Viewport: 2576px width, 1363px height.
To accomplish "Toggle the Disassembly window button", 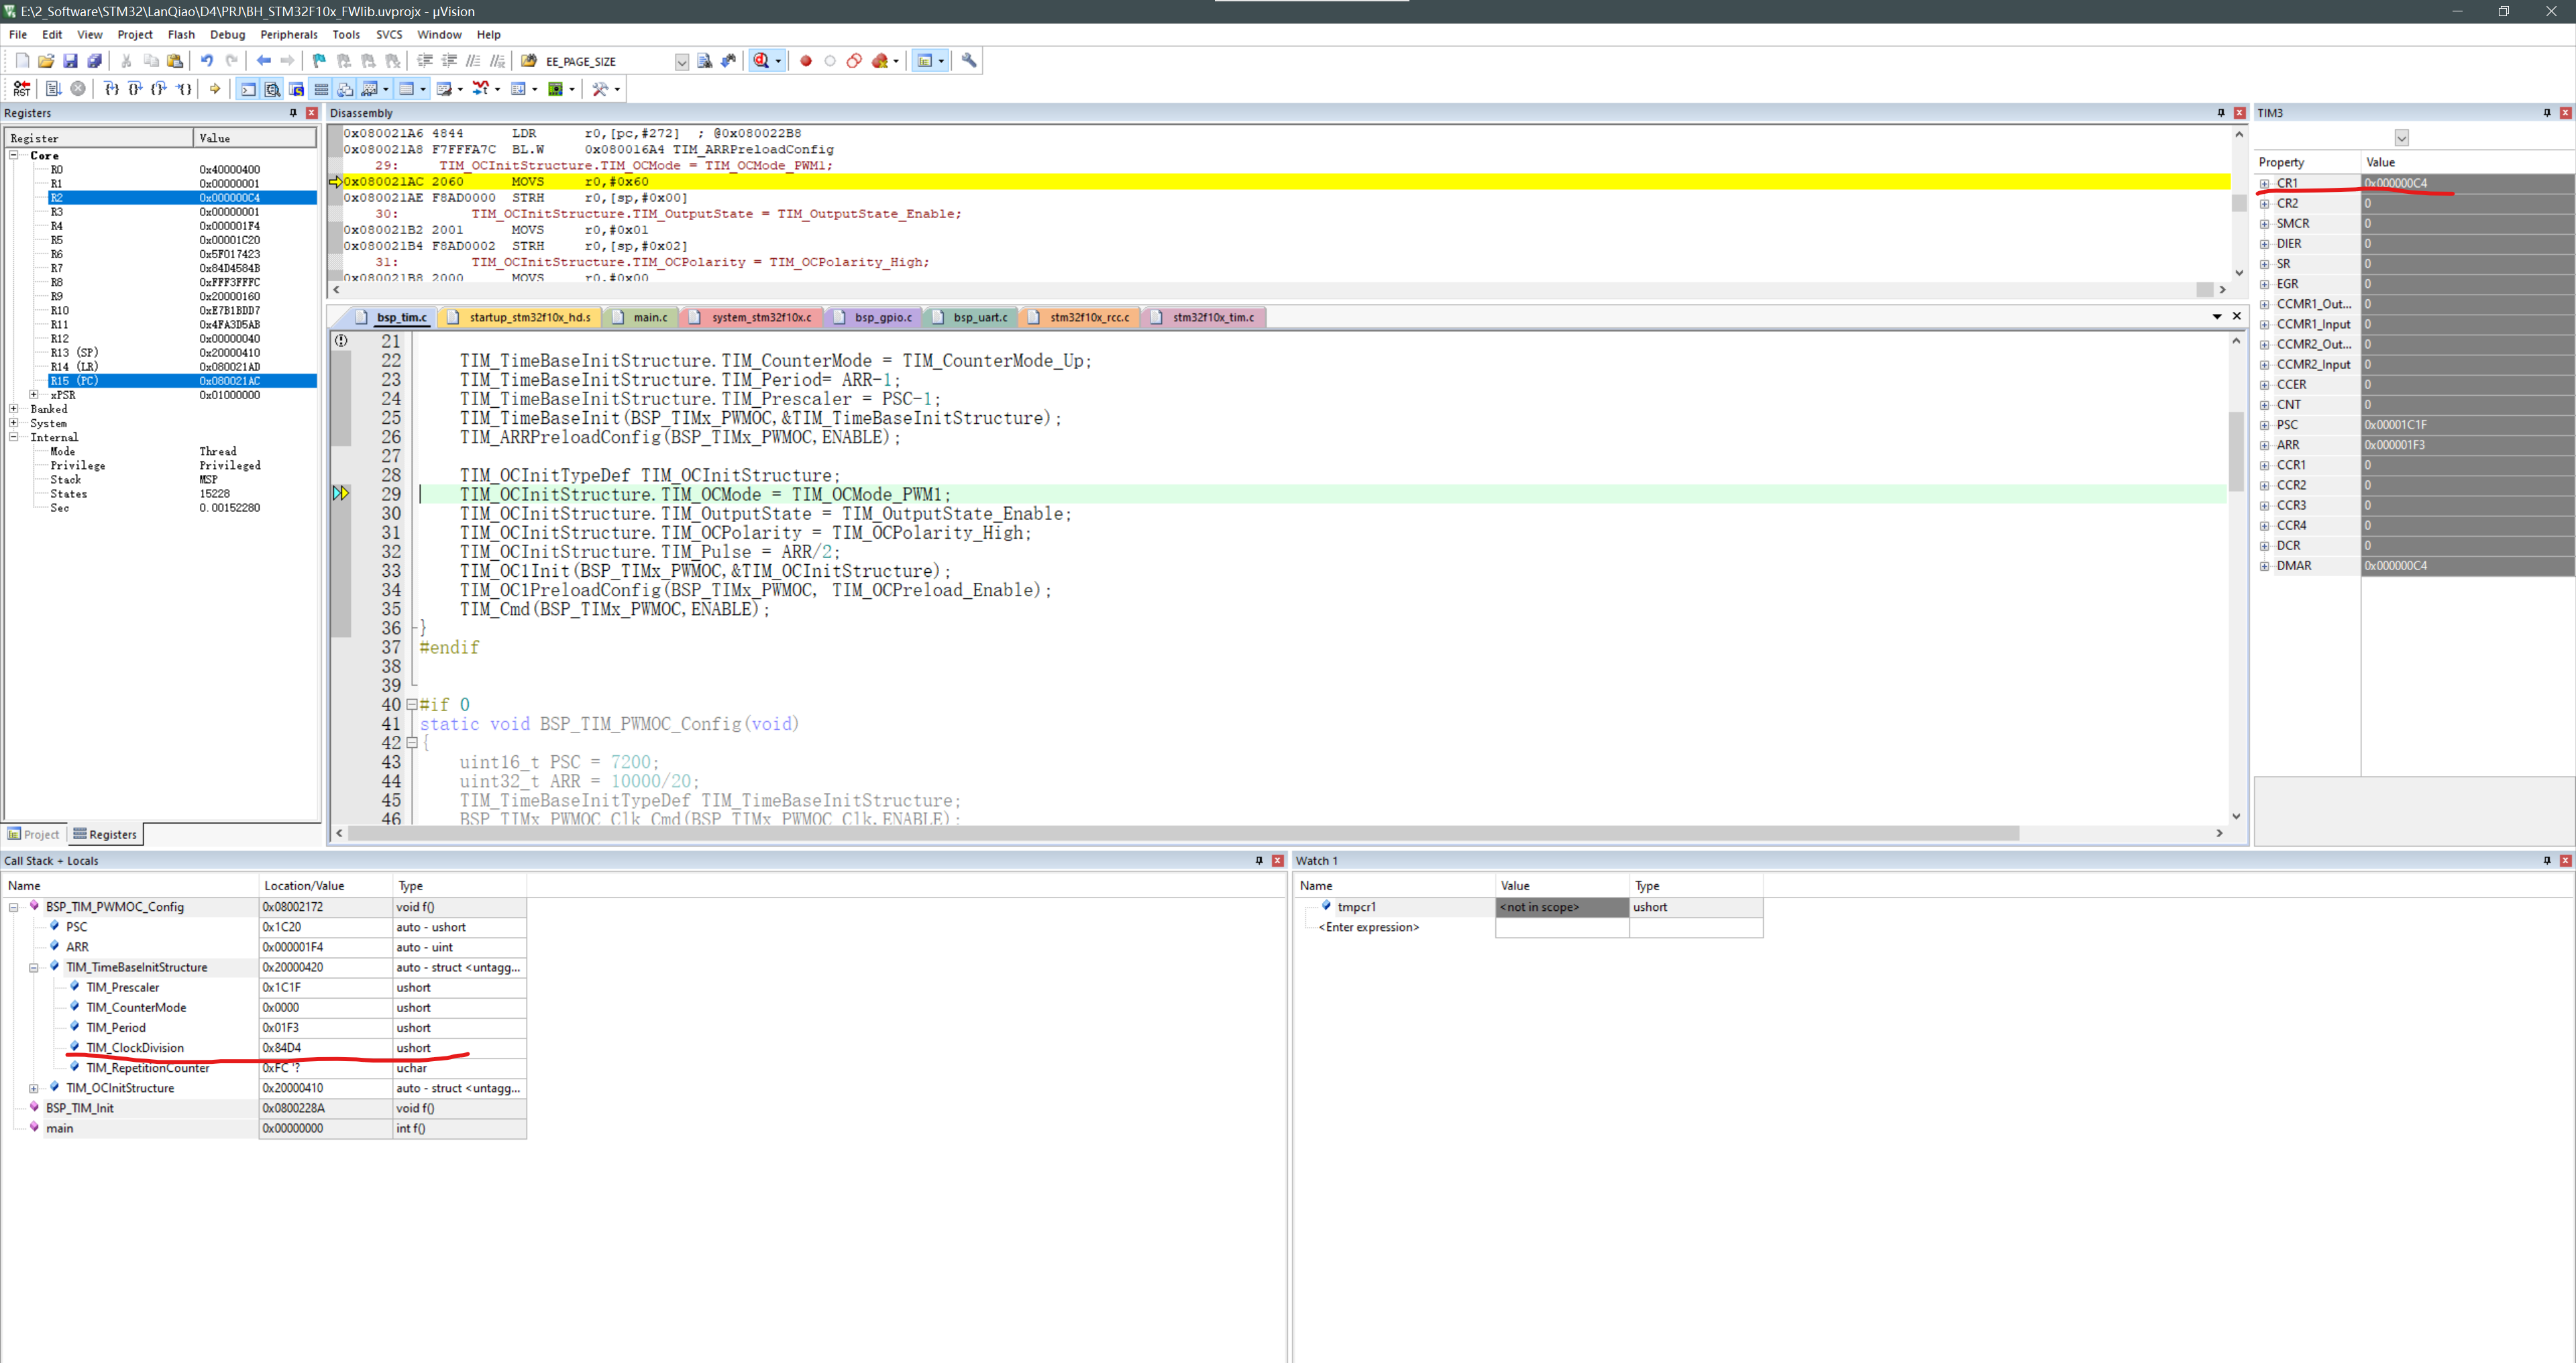I will coord(272,89).
